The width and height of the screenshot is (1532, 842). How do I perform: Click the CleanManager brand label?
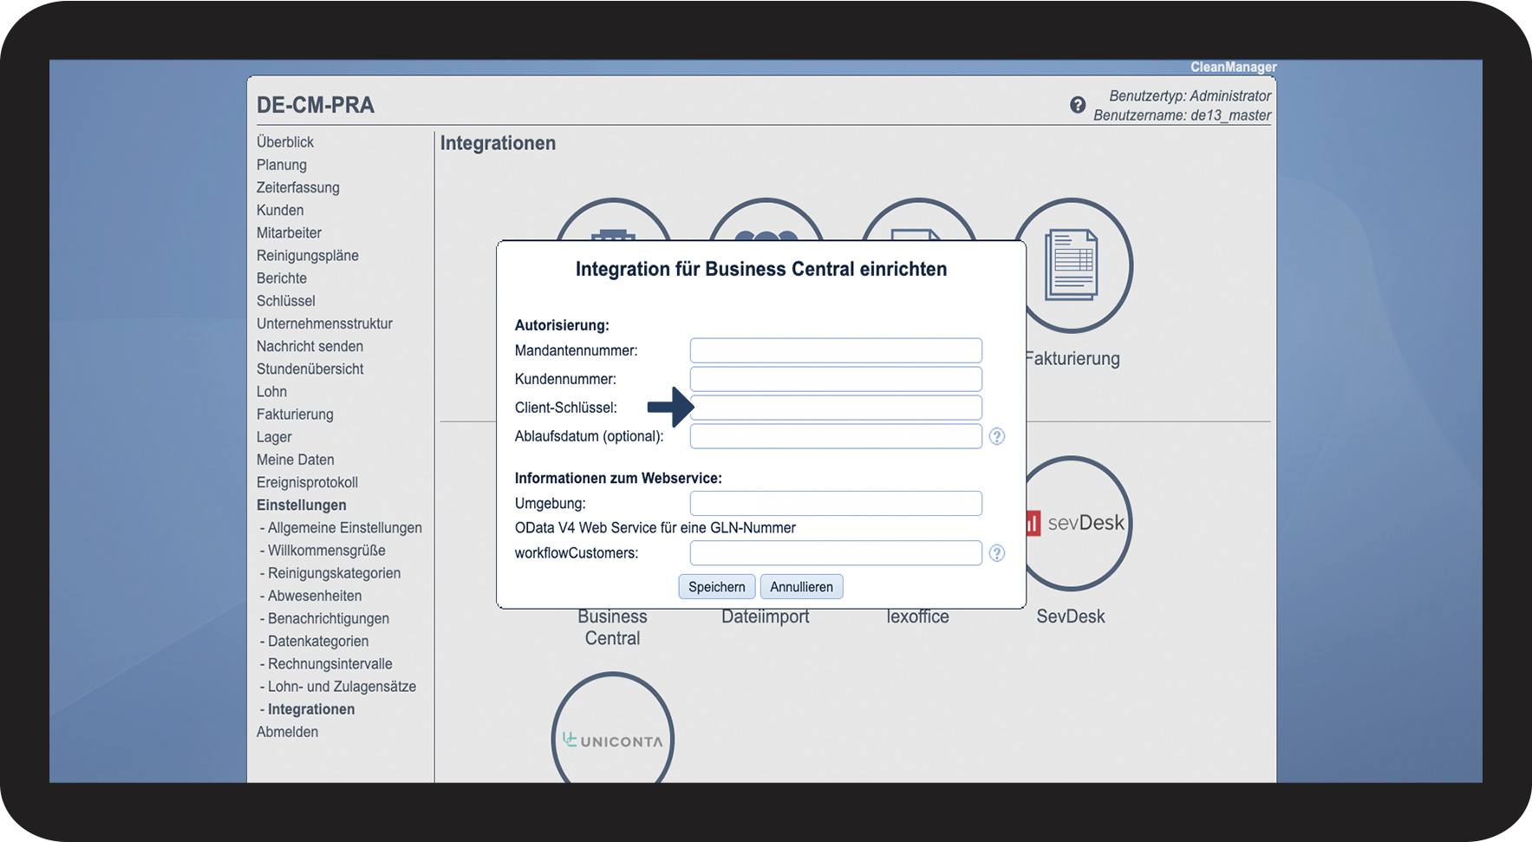[x=1234, y=67]
